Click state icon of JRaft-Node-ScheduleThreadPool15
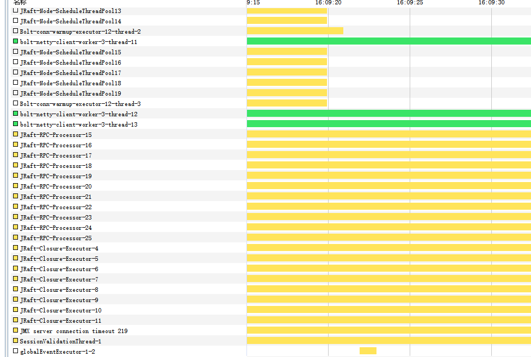Image resolution: width=531 pixels, height=357 pixels. 15,52
